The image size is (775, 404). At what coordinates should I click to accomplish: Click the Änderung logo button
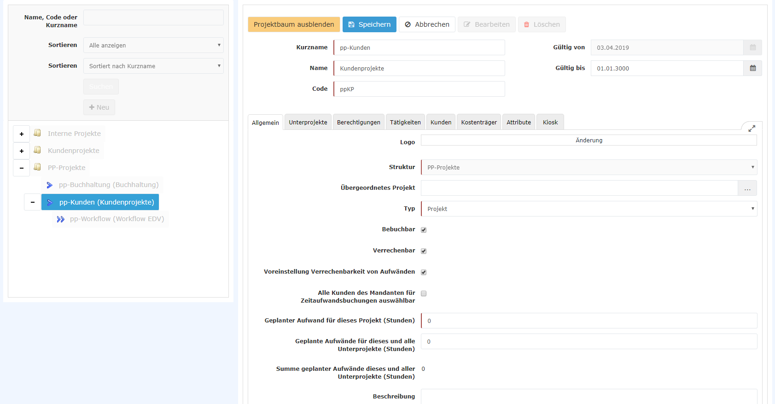589,140
